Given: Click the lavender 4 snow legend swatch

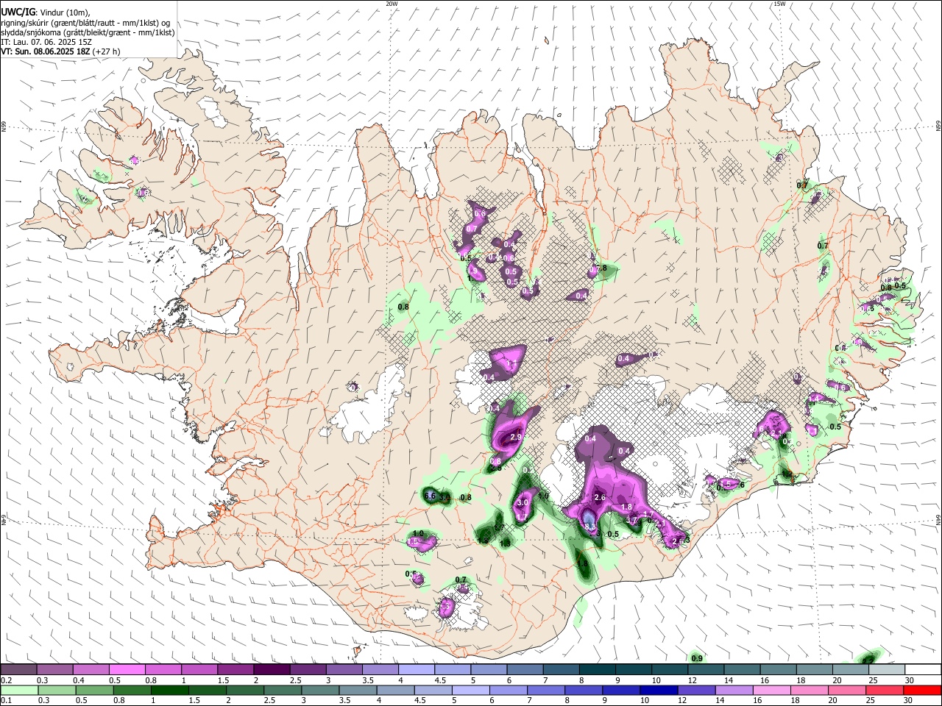Looking at the screenshot, I should pyautogui.click(x=415, y=670).
